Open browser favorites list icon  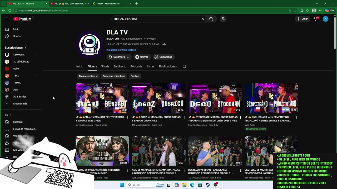click(x=308, y=10)
